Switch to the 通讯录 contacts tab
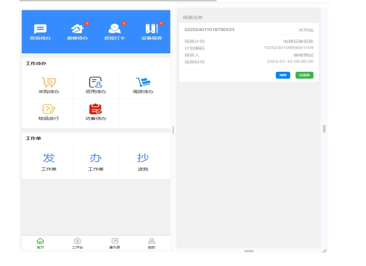 tap(115, 243)
